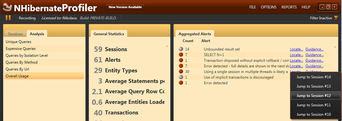Viewport: 342px width, 121px height.
Task: Click the Average Statements per session statistic
Action: (131, 81)
